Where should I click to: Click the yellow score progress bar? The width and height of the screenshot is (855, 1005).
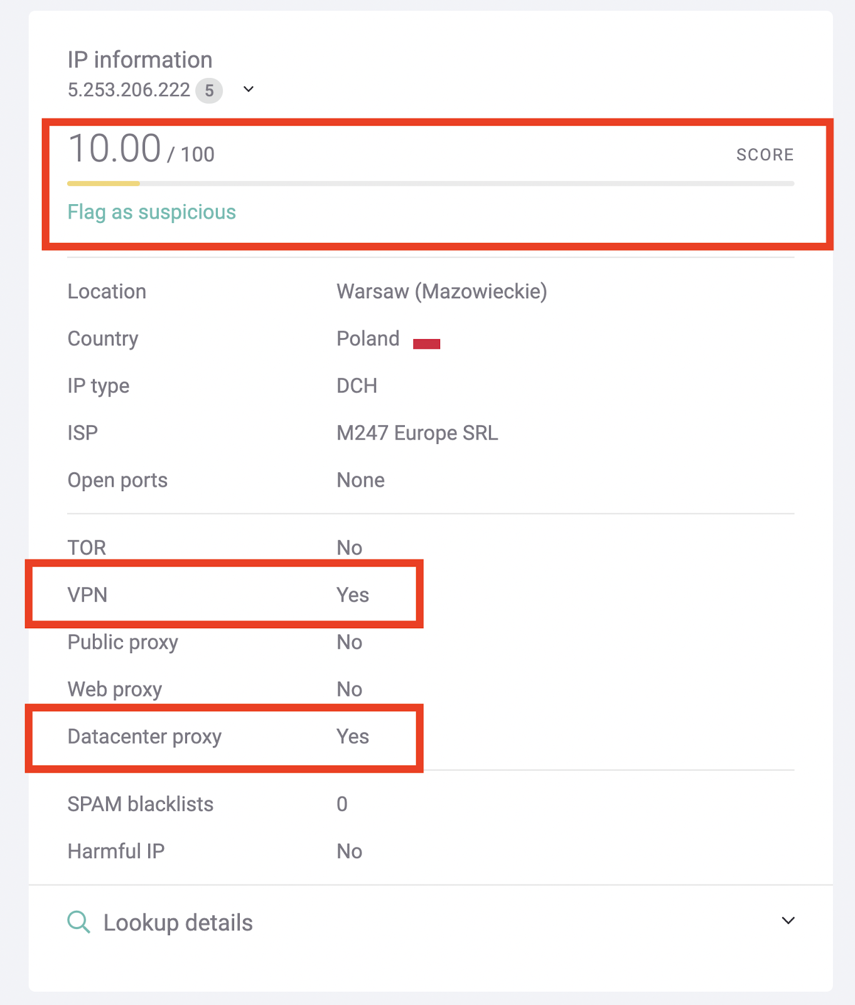click(x=103, y=184)
